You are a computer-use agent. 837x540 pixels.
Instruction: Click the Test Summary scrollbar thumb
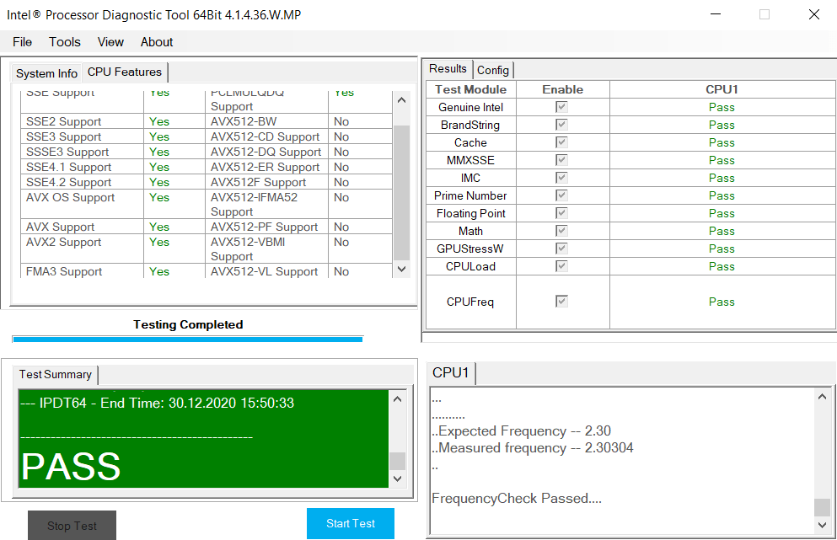pyautogui.click(x=397, y=461)
